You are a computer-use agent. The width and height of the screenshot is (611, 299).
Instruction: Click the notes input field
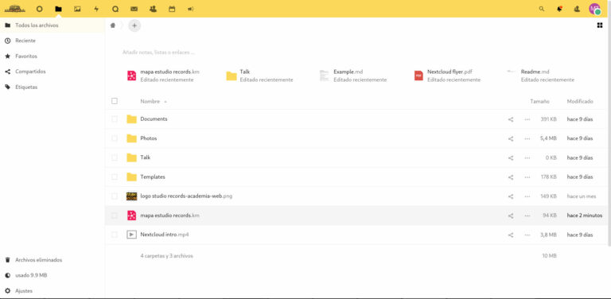158,52
